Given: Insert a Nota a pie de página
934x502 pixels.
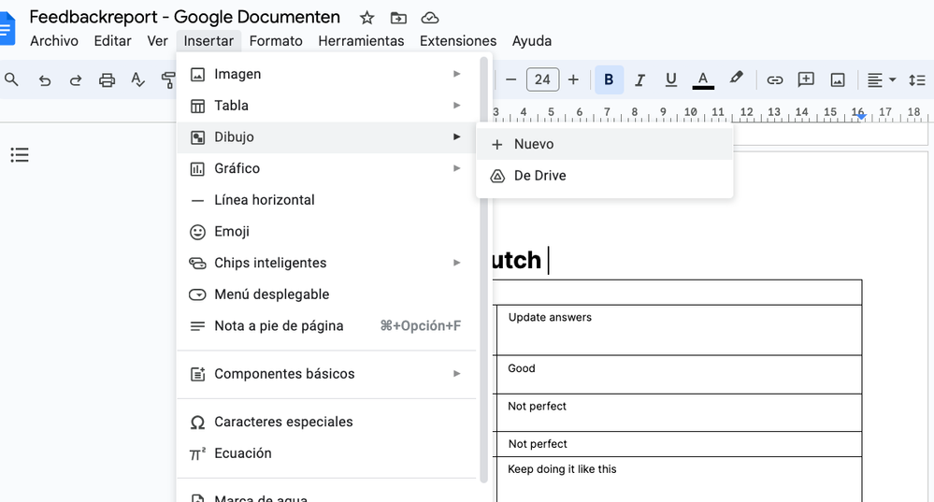Looking at the screenshot, I should coord(326,325).
